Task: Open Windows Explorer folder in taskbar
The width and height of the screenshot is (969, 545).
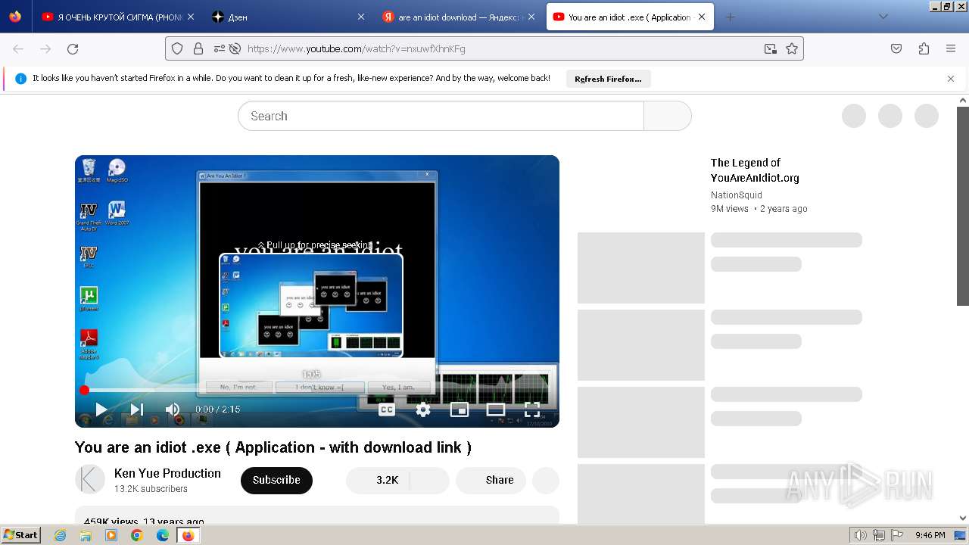Action: pos(86,535)
